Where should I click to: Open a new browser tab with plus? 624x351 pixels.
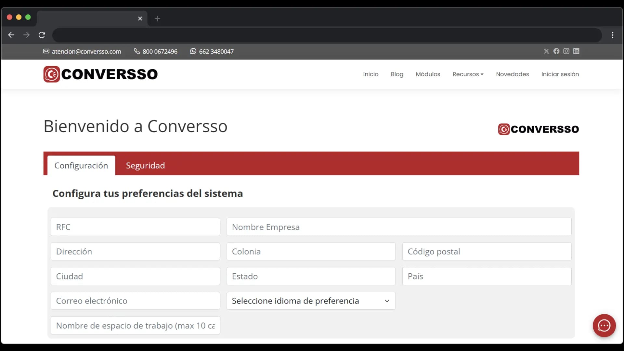tap(157, 19)
